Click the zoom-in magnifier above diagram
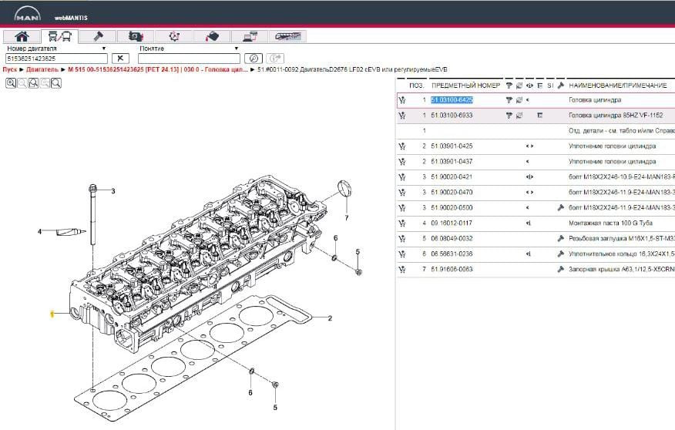 pyautogui.click(x=11, y=82)
